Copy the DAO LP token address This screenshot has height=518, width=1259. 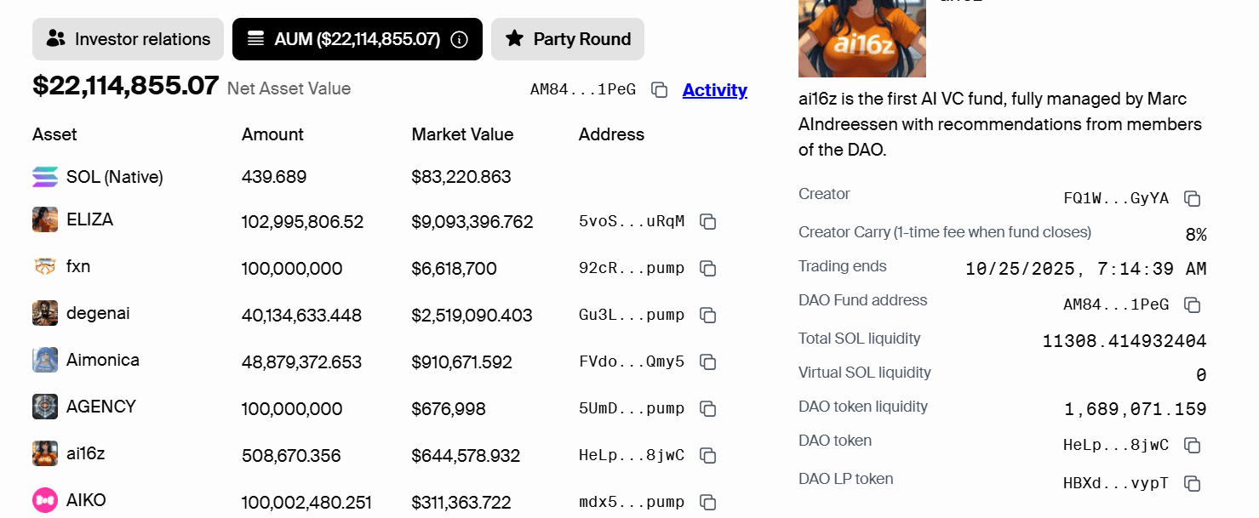point(1193,484)
